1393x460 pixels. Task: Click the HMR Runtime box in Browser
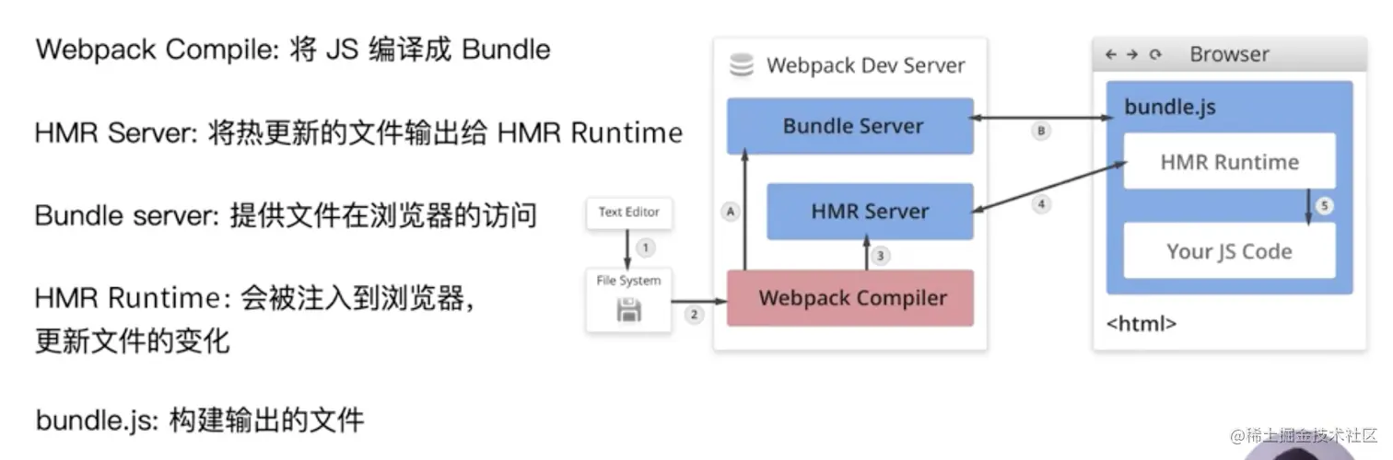[1229, 162]
